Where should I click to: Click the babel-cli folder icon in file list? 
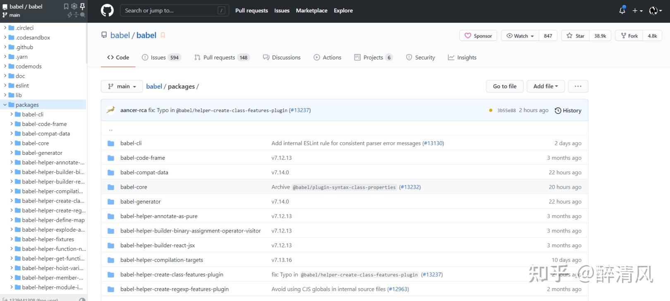pyautogui.click(x=111, y=143)
